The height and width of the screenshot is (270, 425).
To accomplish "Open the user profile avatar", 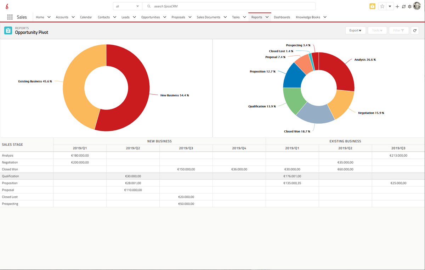I will pyautogui.click(x=417, y=6).
